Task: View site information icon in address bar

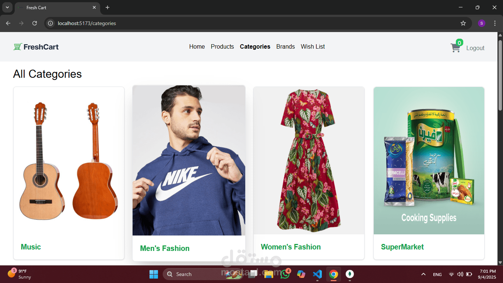Action: [51, 23]
